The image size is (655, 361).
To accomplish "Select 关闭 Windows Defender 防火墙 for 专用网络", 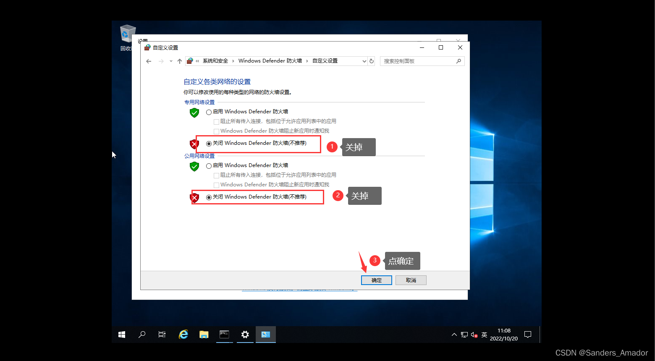I will (x=209, y=143).
